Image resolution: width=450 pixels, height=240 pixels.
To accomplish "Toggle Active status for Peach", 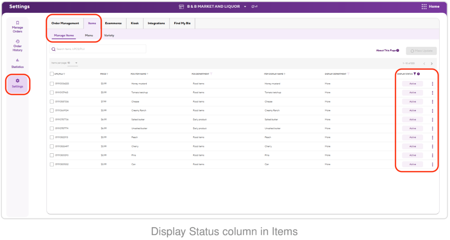I will point(413,137).
